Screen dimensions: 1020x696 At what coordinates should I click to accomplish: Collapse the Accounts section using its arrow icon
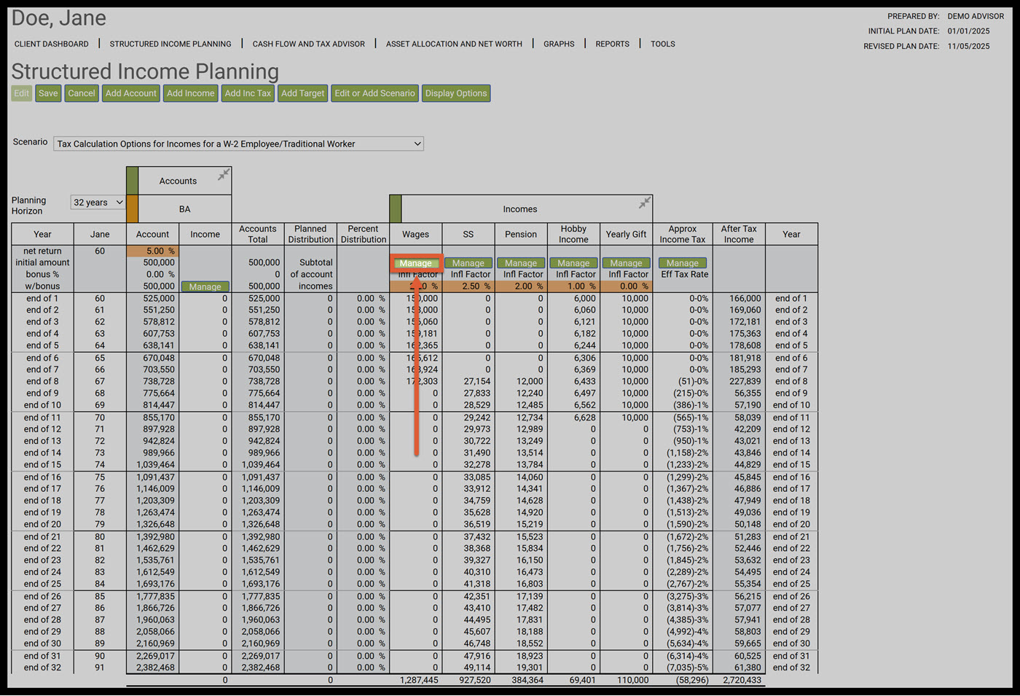(x=224, y=174)
